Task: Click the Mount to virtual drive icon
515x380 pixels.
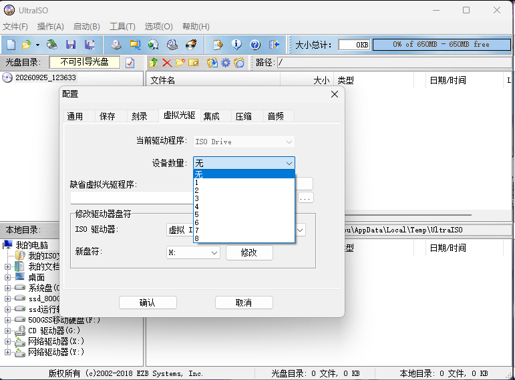Action: click(153, 44)
